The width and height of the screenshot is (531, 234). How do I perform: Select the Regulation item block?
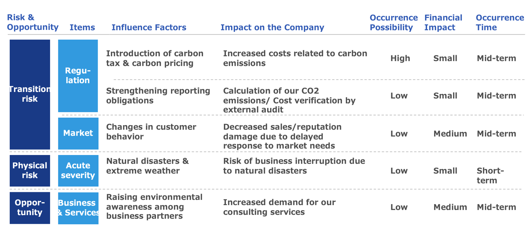point(78,76)
